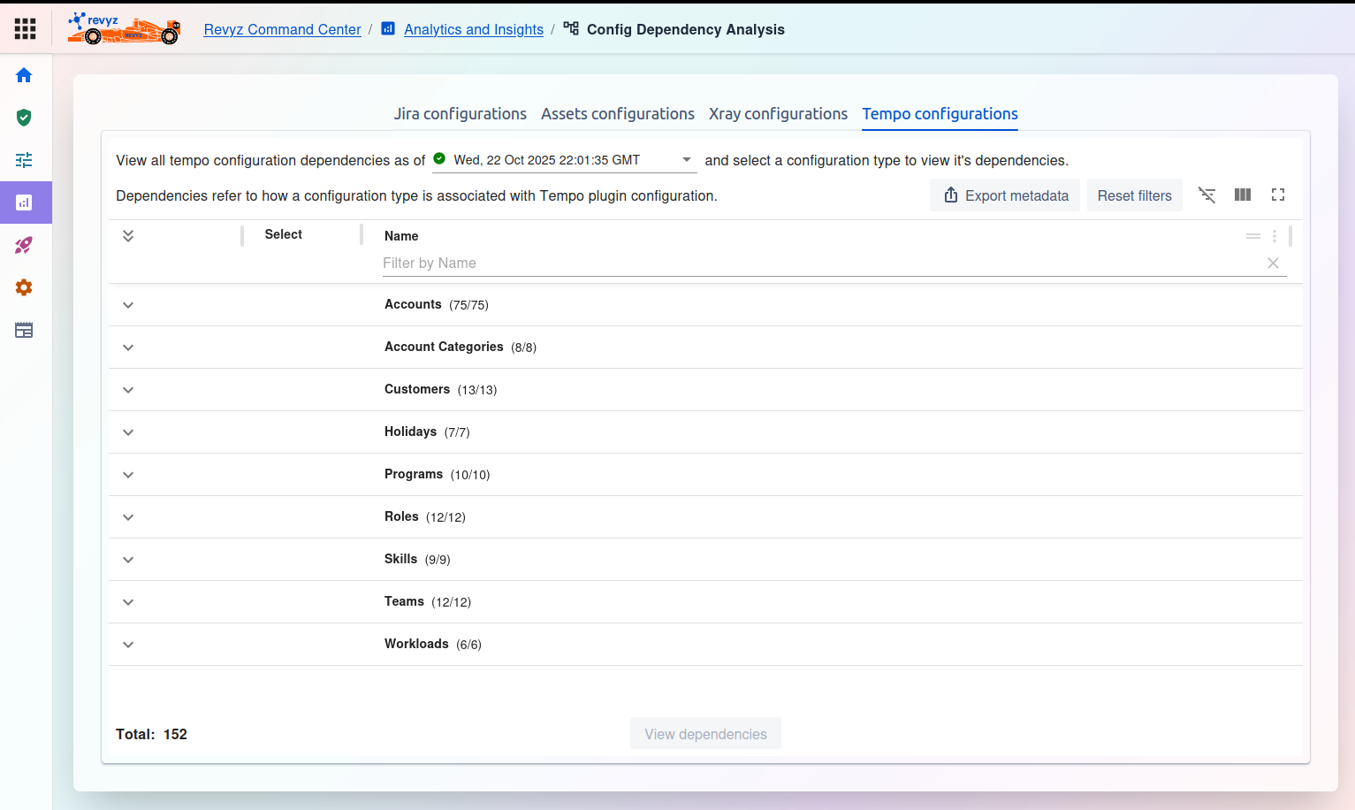Click the Reset filters button
Screen dimensions: 1355x810
(1134, 195)
